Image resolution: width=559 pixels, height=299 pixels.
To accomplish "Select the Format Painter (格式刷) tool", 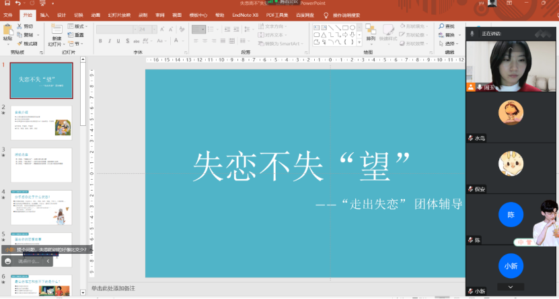I will 19,43.
